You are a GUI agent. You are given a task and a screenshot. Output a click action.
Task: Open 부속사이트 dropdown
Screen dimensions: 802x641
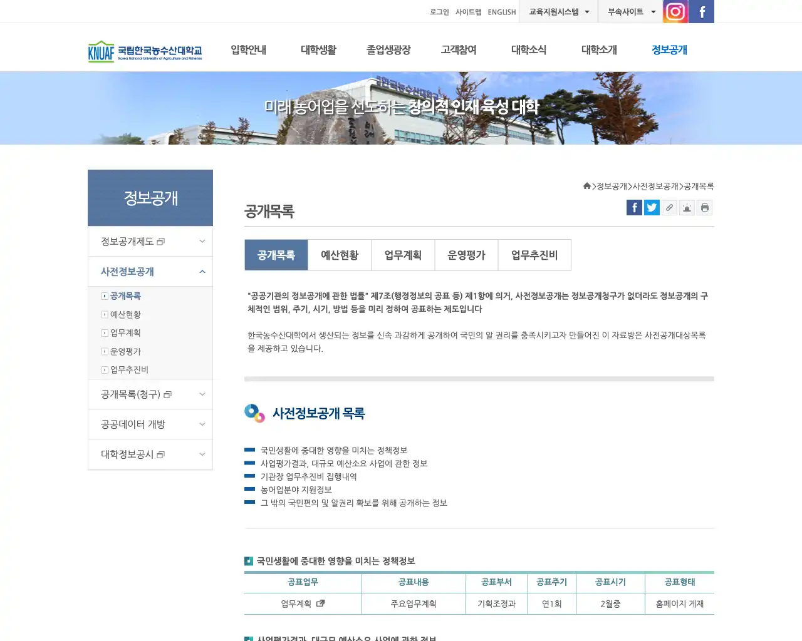click(631, 12)
